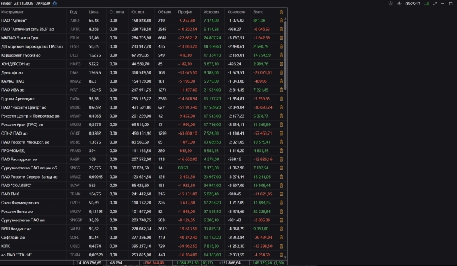This screenshot has width=457, height=266.
Task: Open settings gear in top bar
Action: click(391, 4)
